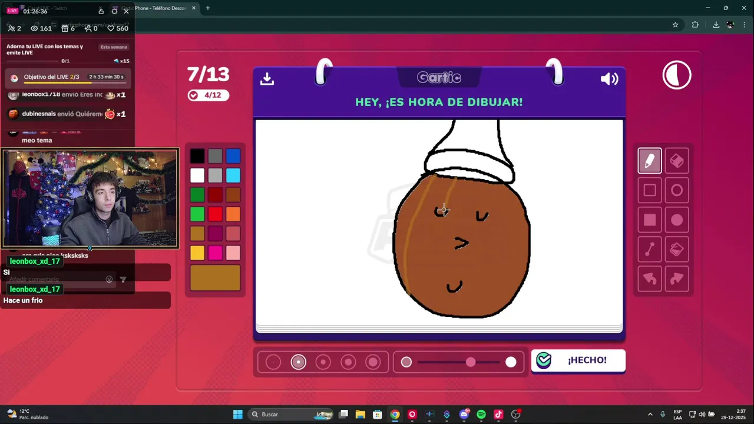Click the viewers count 161
The height and width of the screenshot is (424, 754).
click(x=41, y=28)
